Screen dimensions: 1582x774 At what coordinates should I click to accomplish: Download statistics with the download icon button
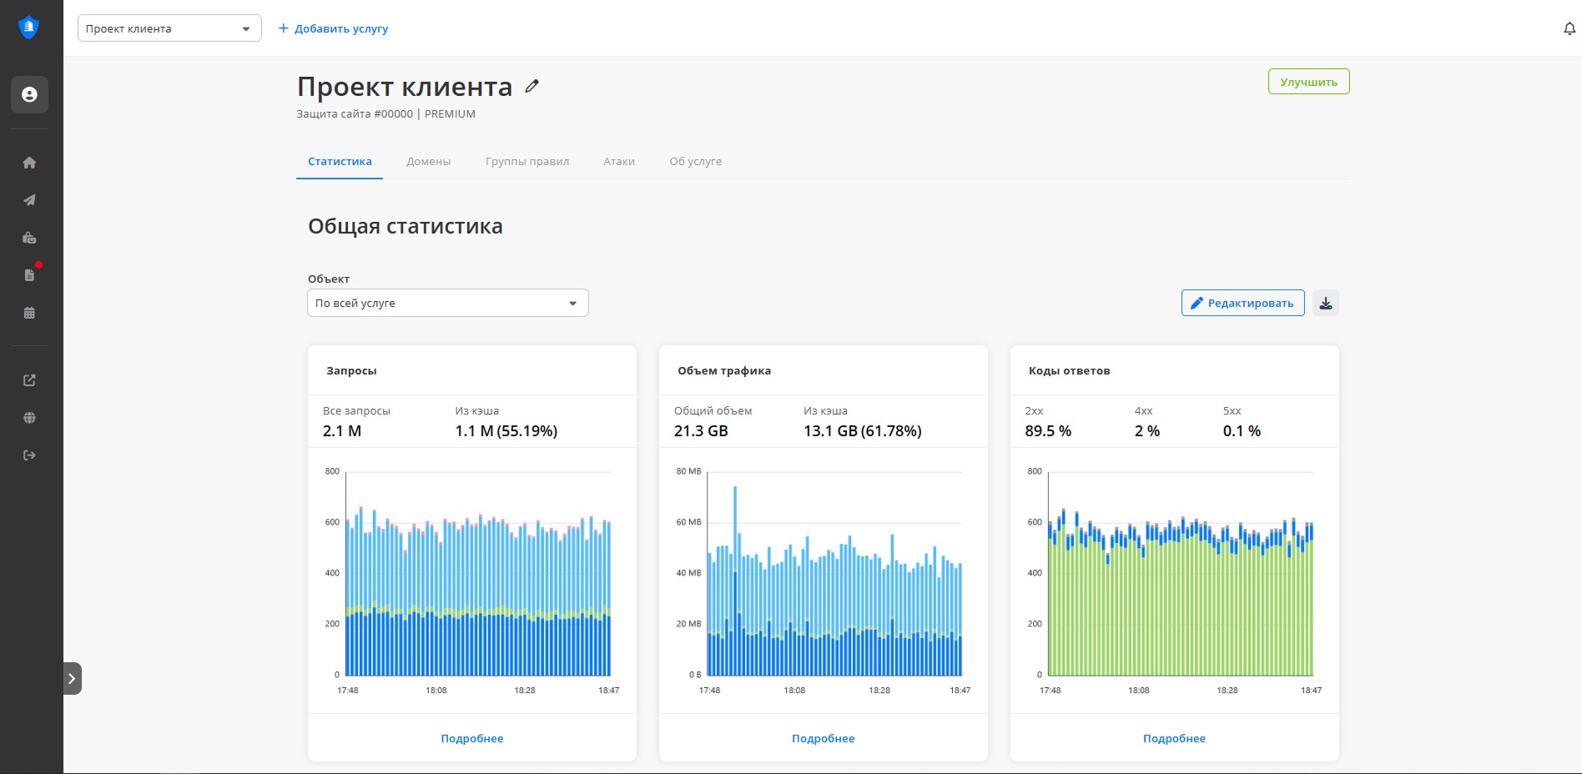1325,303
